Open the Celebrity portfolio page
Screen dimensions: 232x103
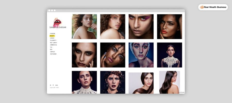53,40
